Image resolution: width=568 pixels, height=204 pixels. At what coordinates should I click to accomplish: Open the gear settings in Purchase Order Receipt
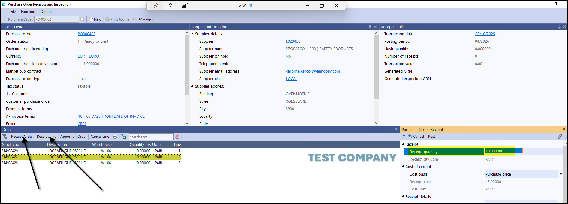(560, 136)
